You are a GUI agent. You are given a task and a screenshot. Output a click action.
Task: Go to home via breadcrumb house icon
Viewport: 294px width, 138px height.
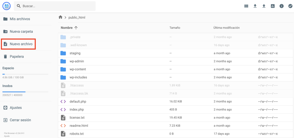coord(60,17)
